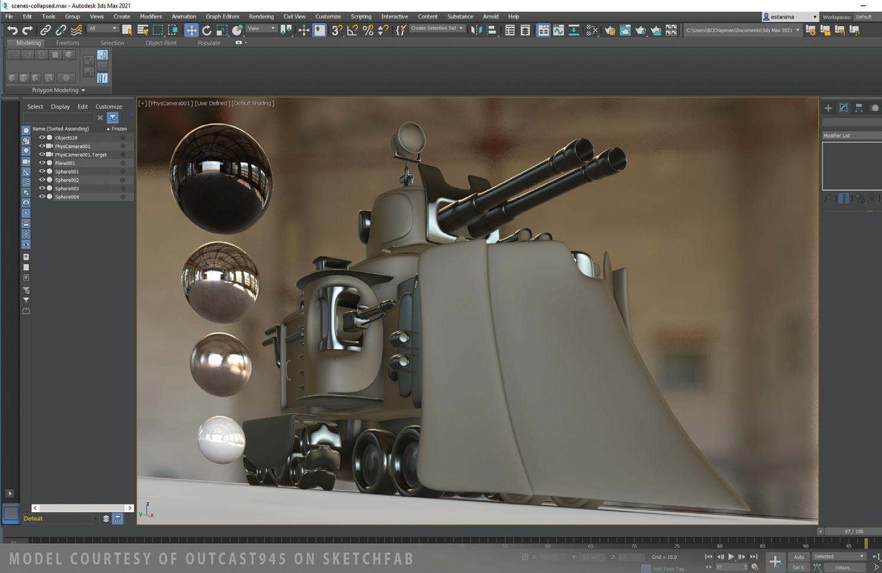Click the Render Production teapot icon
Screen dimensions: 882x573
pos(641,30)
